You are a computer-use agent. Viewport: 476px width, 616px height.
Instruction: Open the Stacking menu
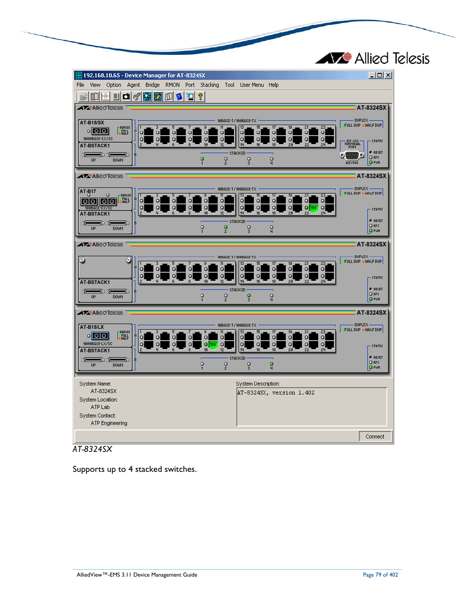(210, 85)
